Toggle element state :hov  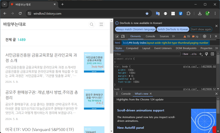(185, 54)
